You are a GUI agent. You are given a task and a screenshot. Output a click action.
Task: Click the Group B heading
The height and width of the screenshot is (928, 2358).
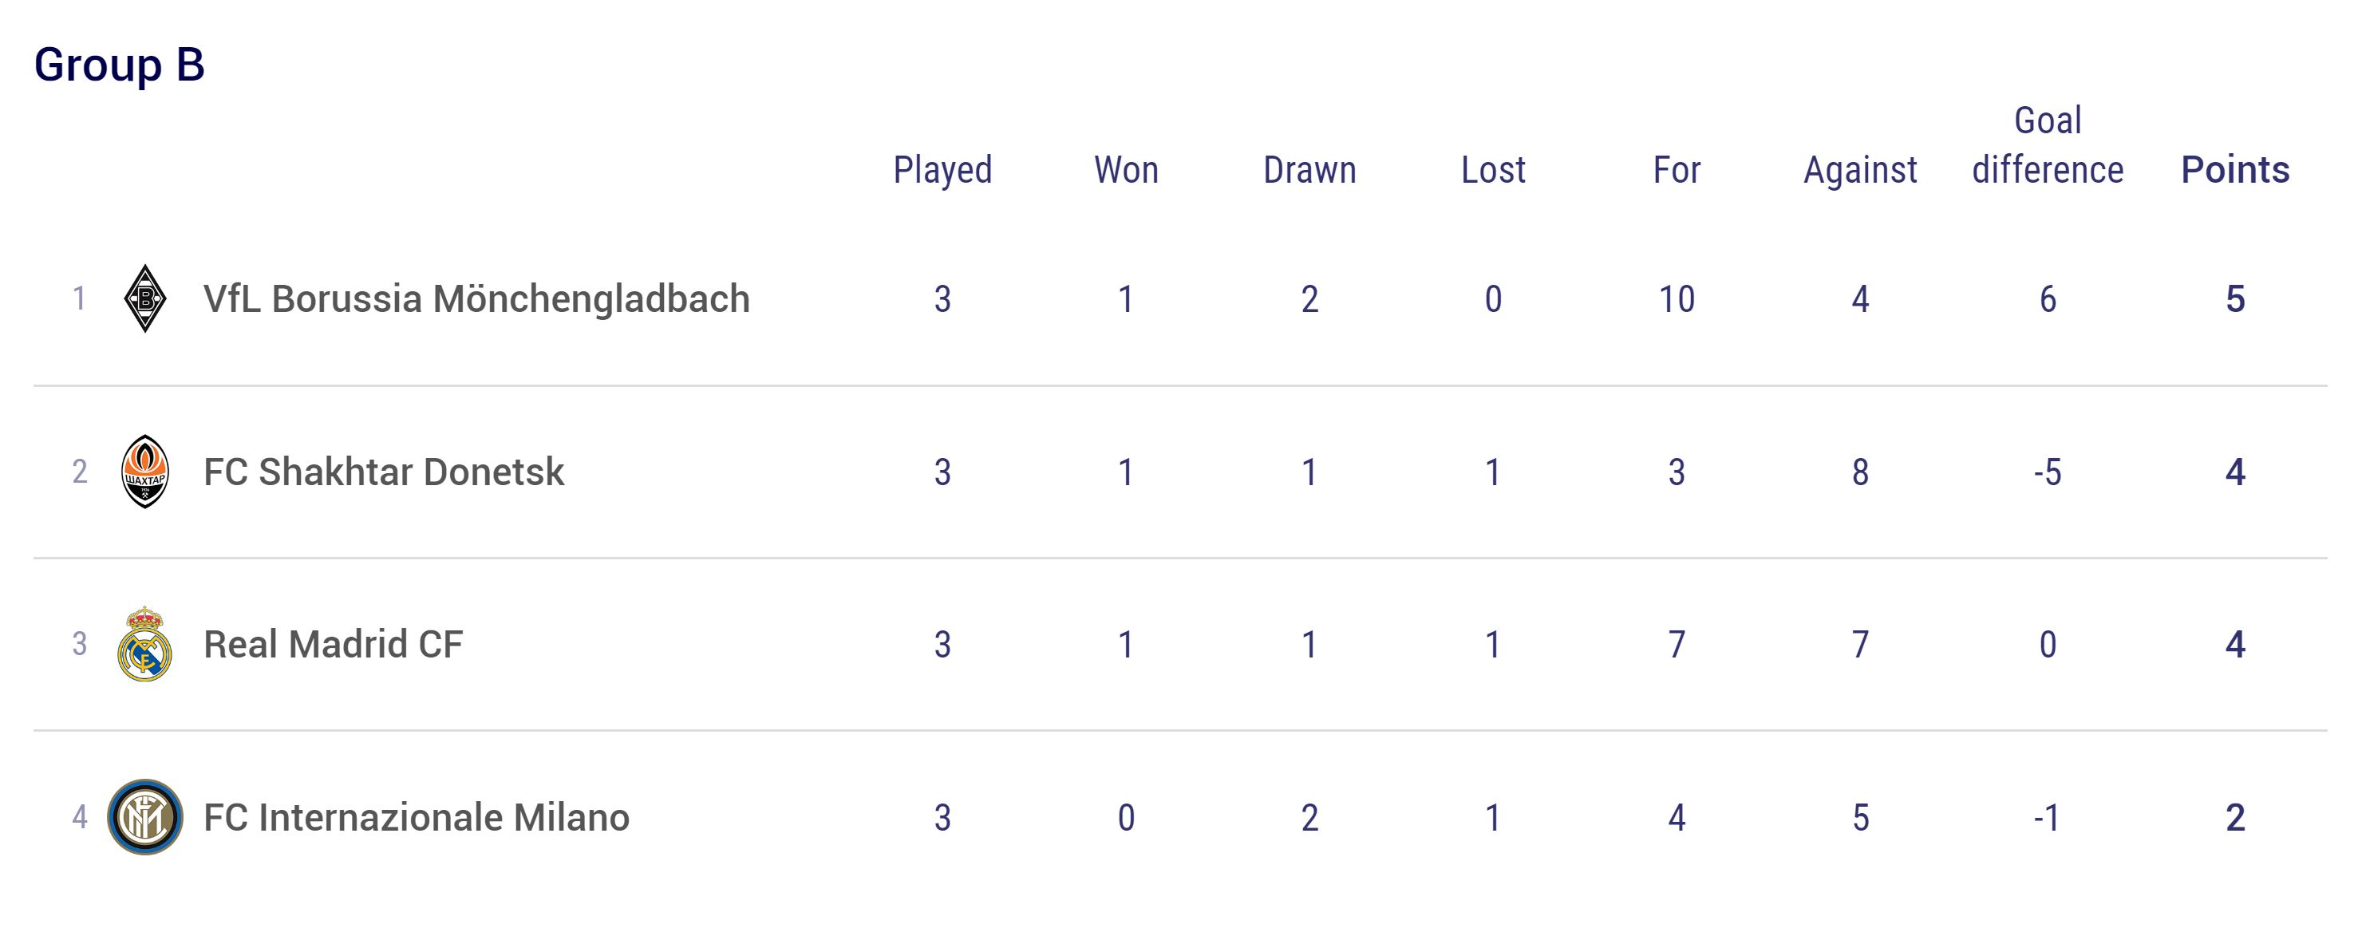pos(119,65)
